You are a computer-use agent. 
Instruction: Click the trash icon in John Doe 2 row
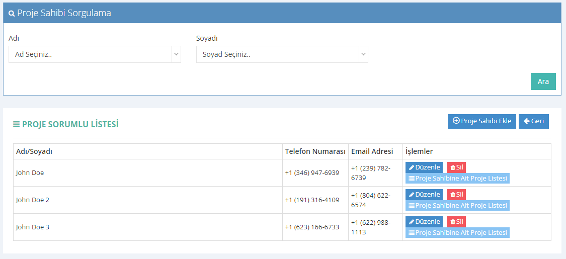click(453, 195)
